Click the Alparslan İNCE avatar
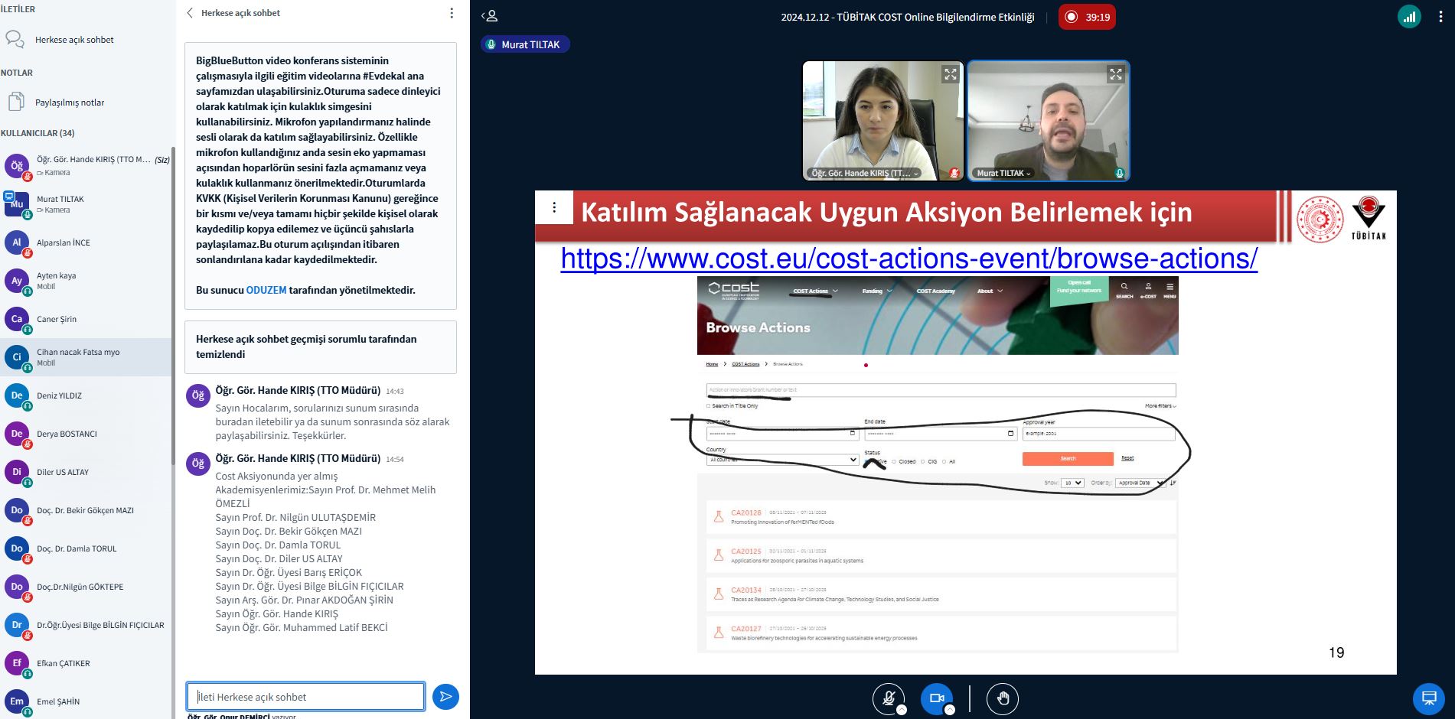The width and height of the screenshot is (1455, 719). point(17,242)
